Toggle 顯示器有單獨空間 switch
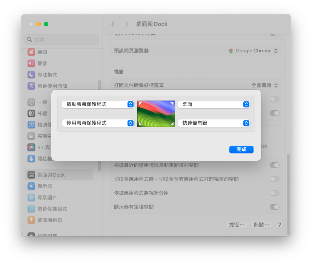The image size is (312, 264). (x=275, y=207)
